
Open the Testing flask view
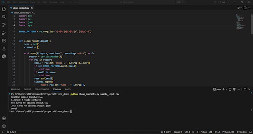[4, 48]
